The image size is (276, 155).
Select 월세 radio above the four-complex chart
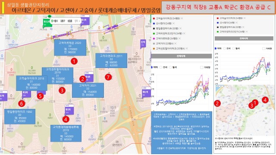tap(234, 48)
